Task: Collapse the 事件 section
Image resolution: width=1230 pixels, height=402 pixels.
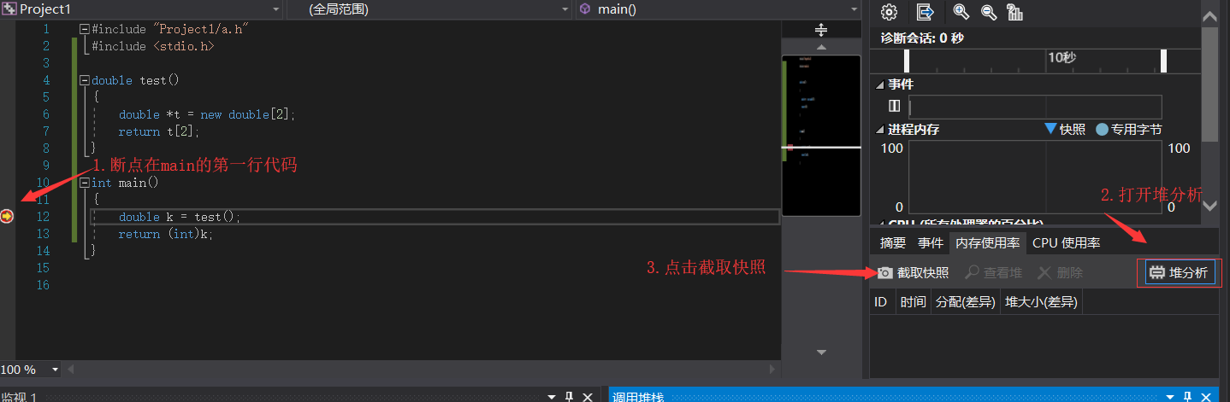Action: 880,84
